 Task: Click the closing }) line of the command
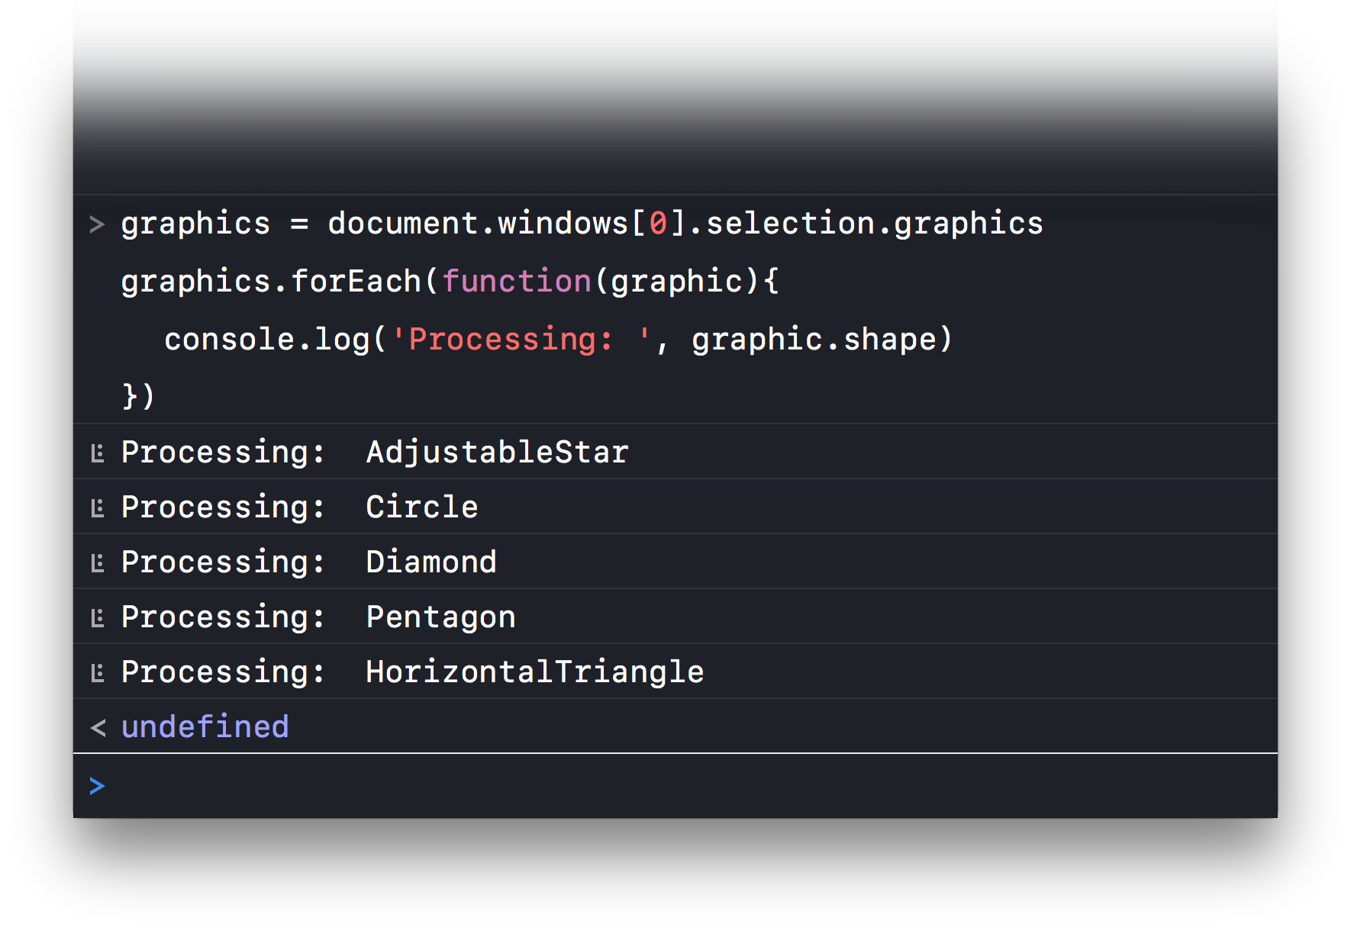click(x=138, y=397)
